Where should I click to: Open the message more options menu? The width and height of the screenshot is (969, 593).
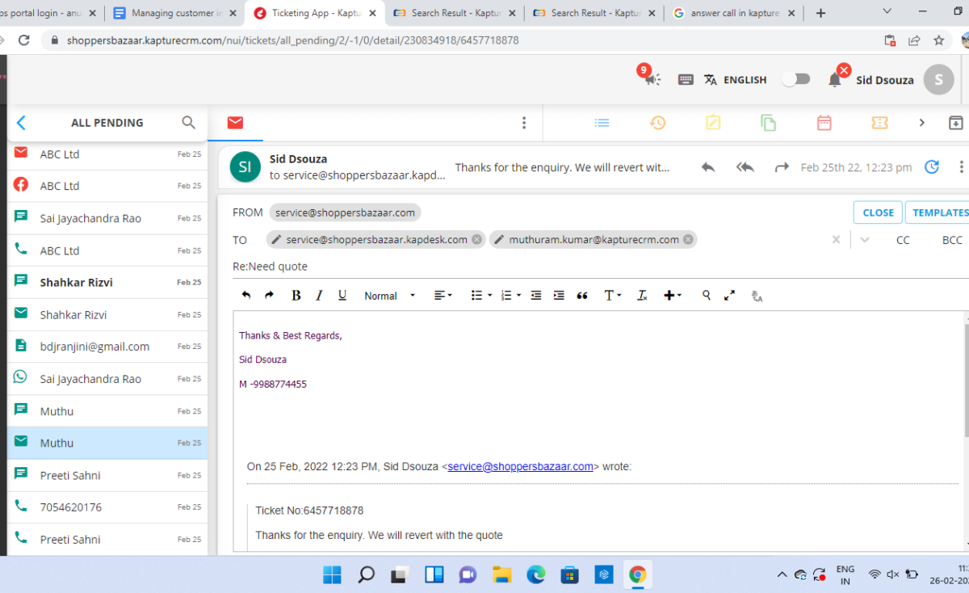tap(961, 167)
